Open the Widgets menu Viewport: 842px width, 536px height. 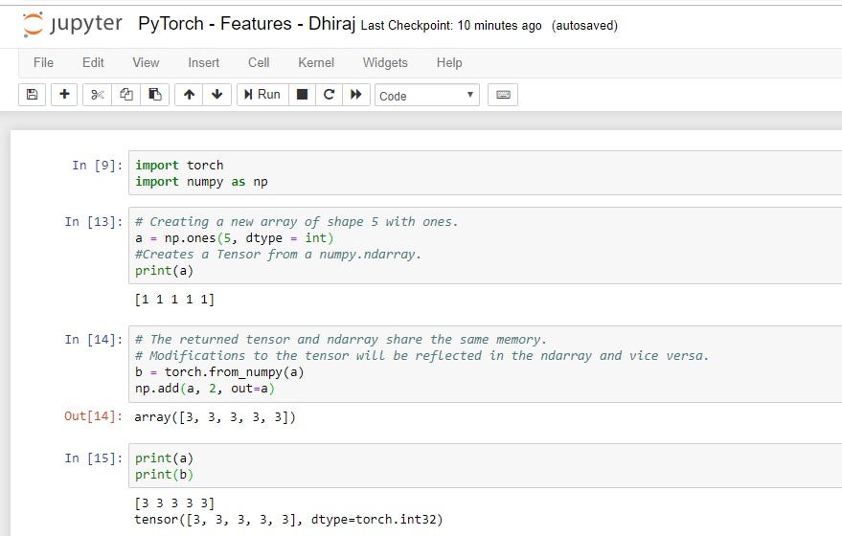(x=385, y=63)
